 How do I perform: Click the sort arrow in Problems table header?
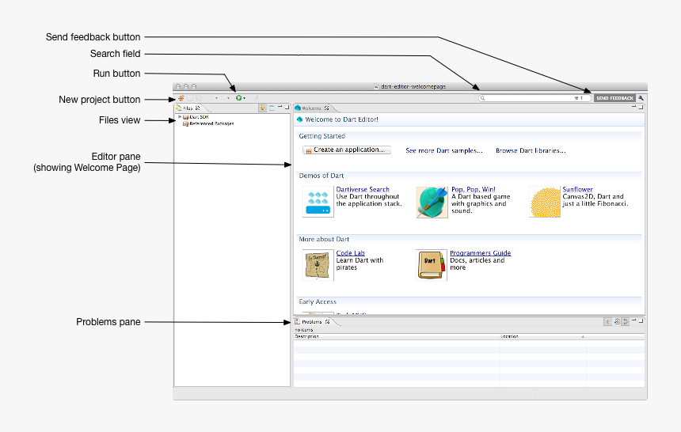583,336
